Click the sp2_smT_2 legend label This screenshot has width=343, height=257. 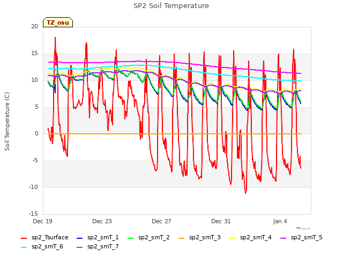point(154,237)
